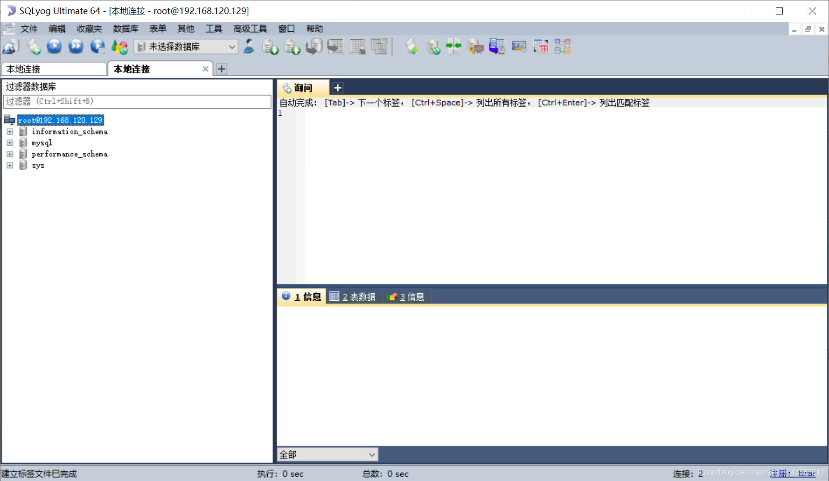Screen dimensions: 829x481
Task: Open the 工具 menu
Action: [x=214, y=29]
